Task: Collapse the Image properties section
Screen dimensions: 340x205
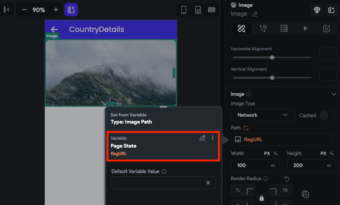Action: click(334, 94)
